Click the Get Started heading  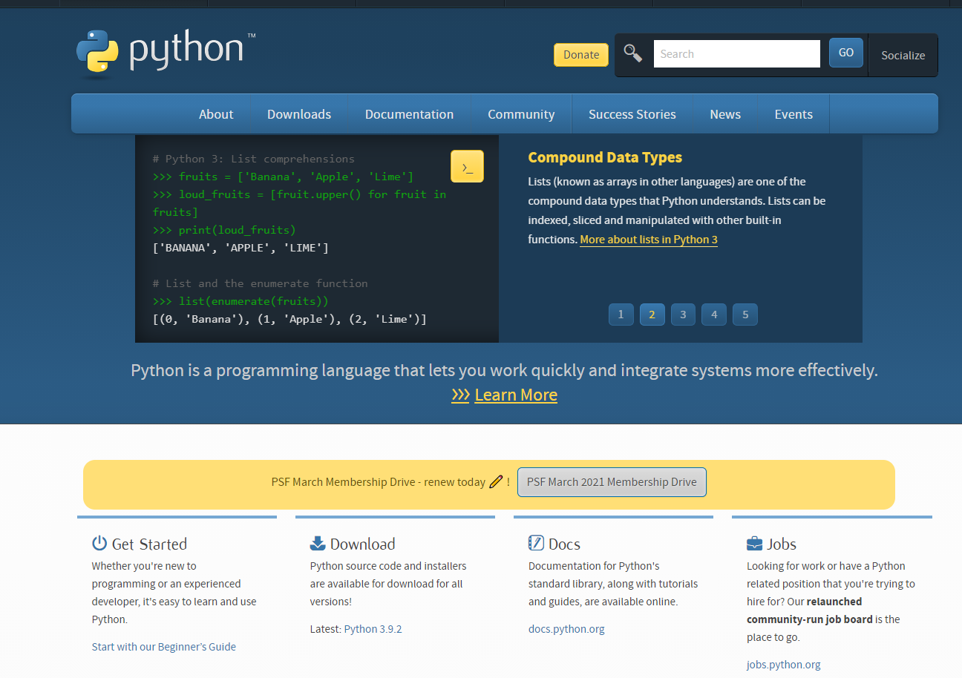(149, 544)
